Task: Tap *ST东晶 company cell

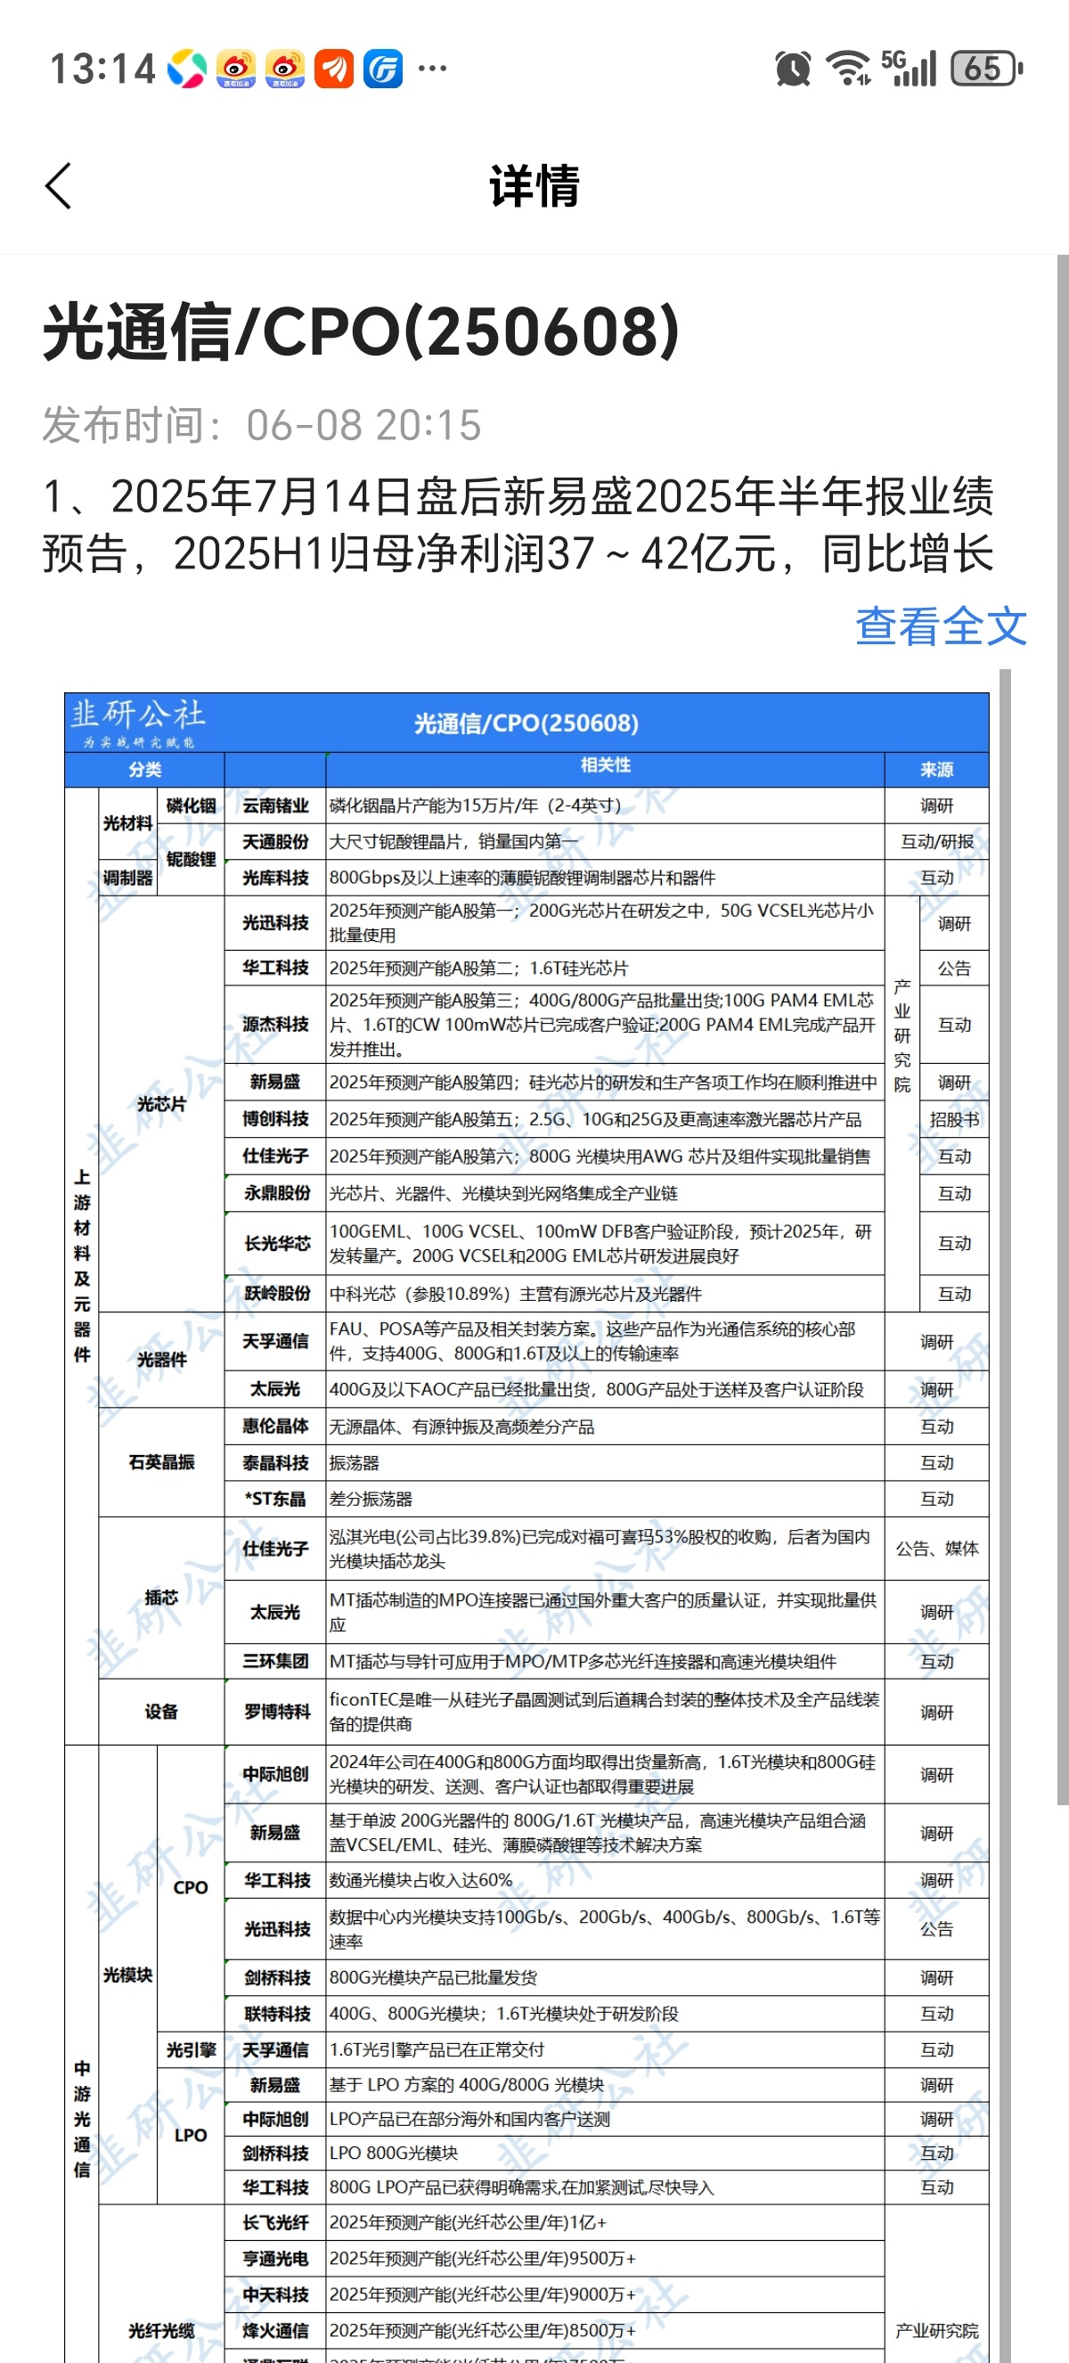Action: (275, 1499)
